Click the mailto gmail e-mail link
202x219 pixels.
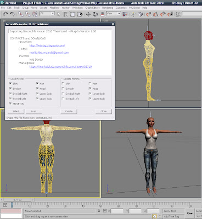coord(49,53)
